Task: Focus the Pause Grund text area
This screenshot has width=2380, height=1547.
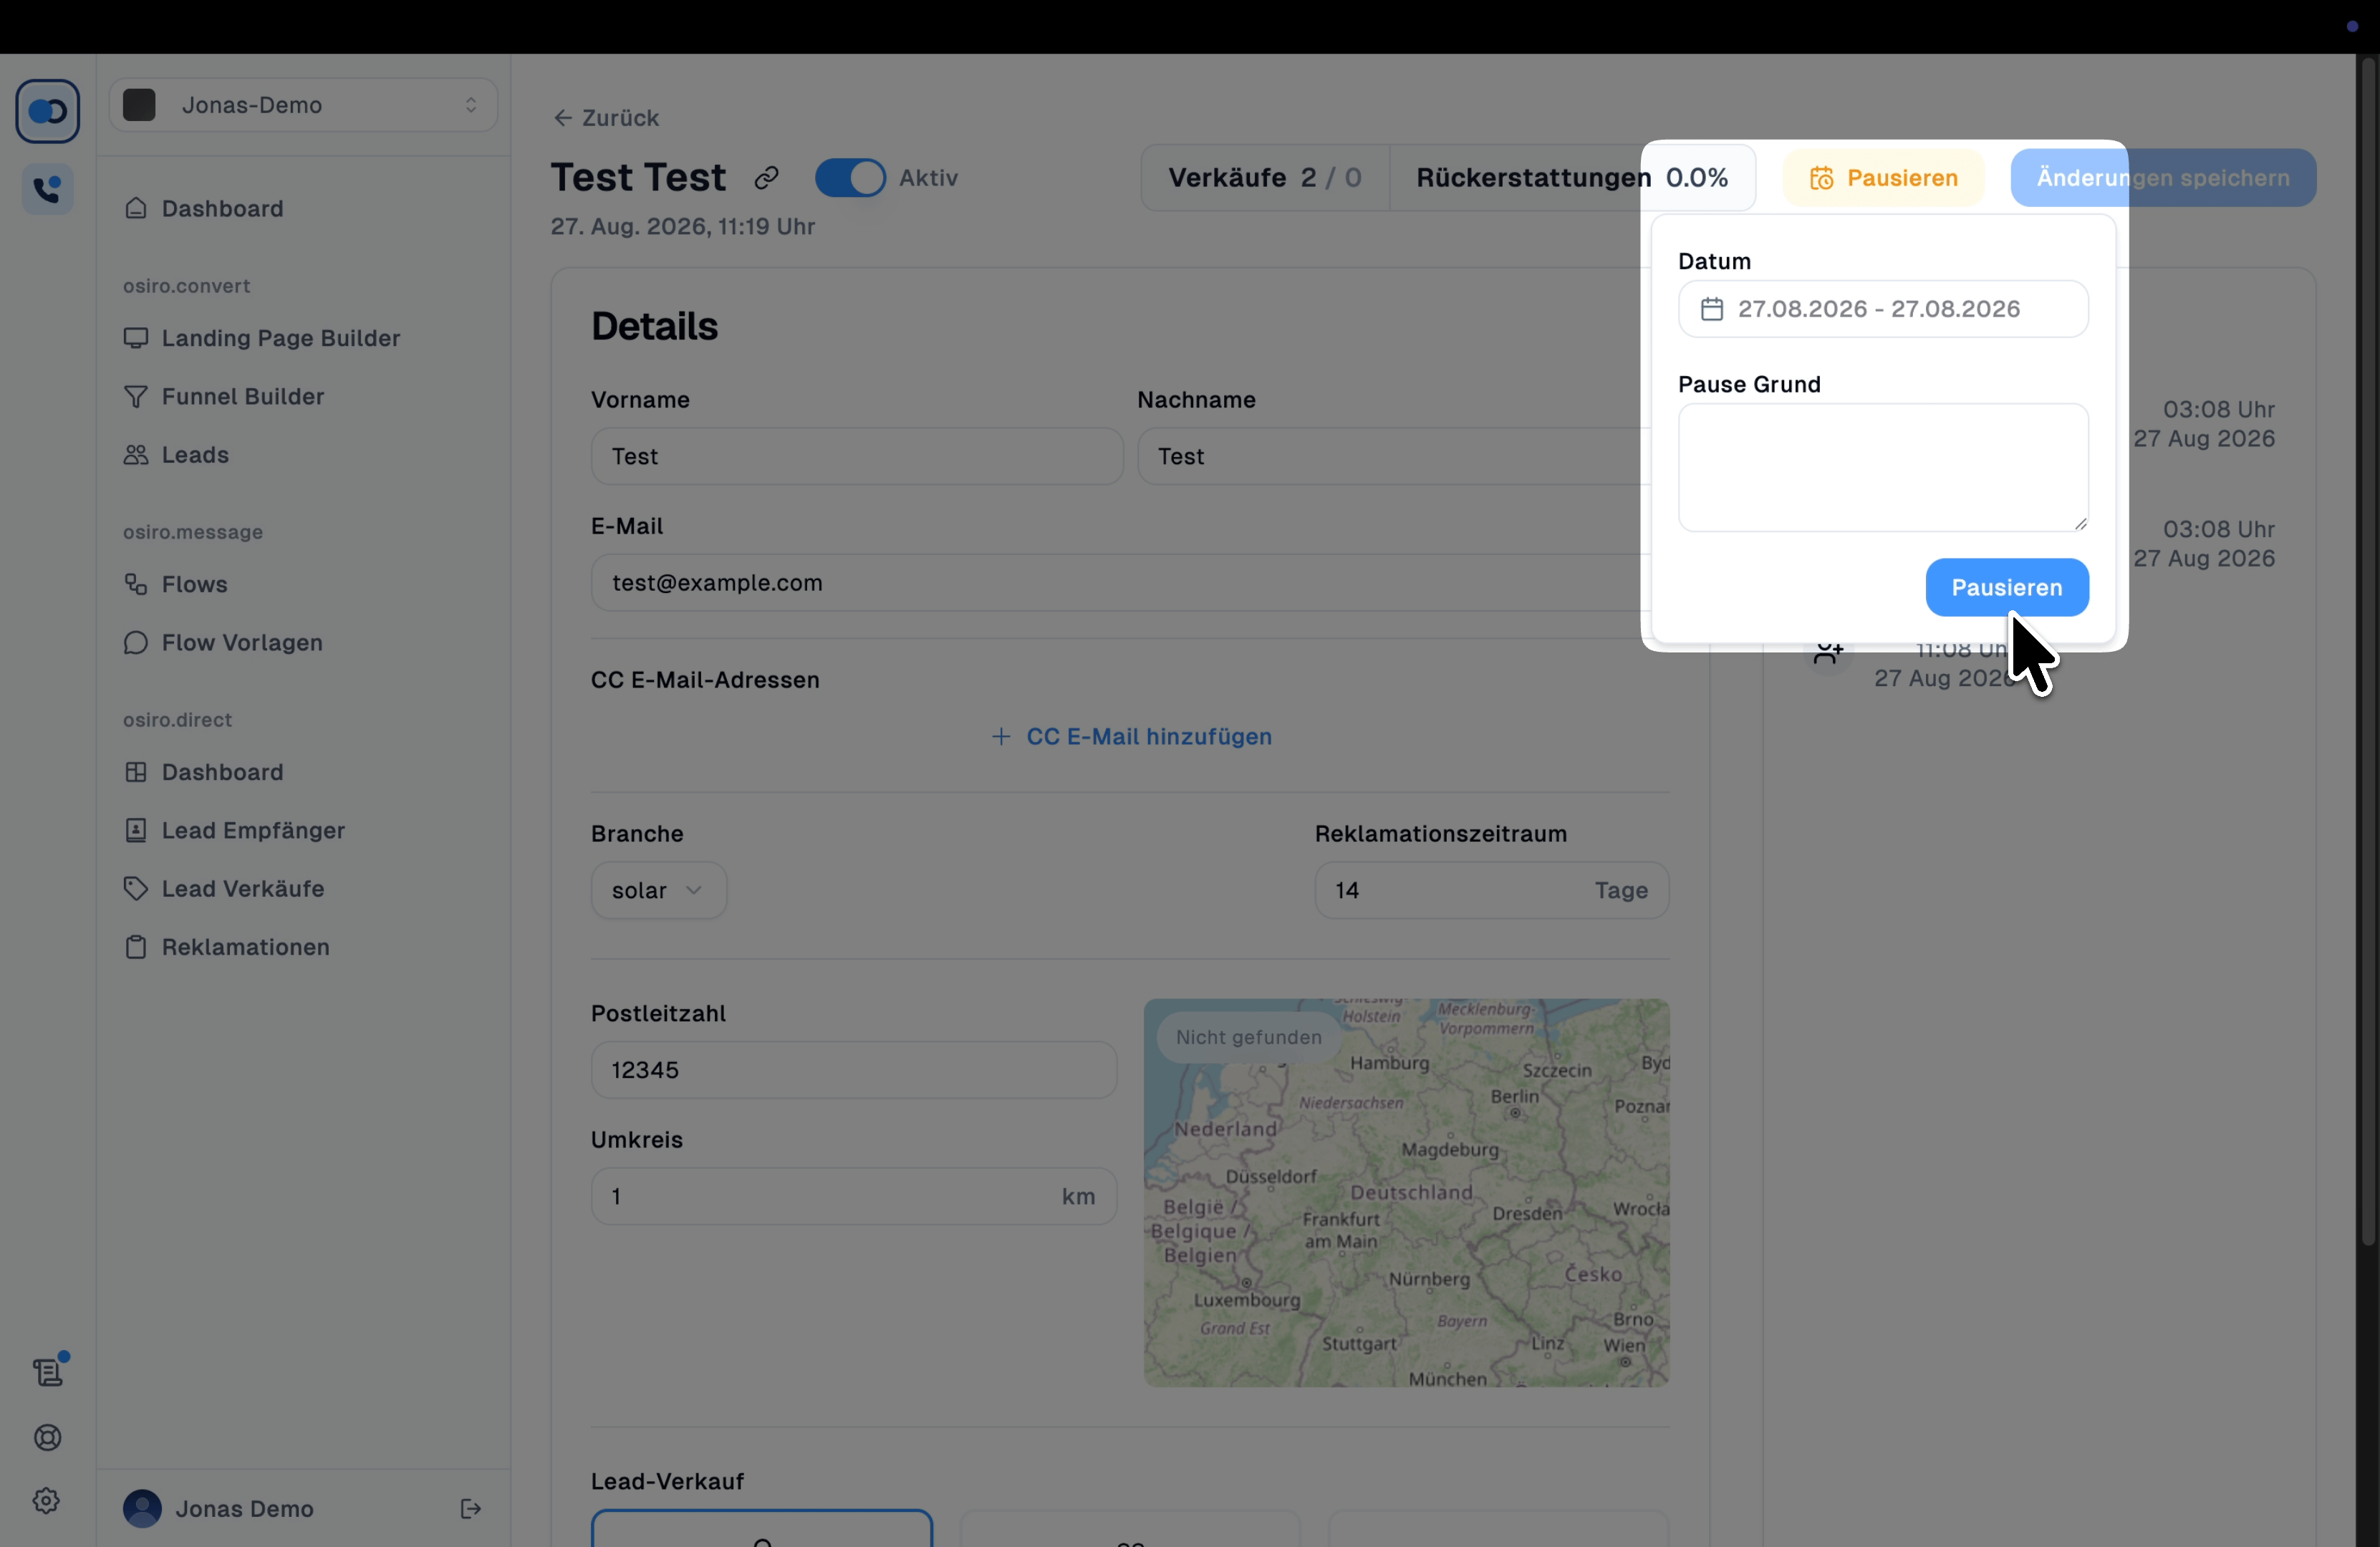Action: (x=1882, y=467)
